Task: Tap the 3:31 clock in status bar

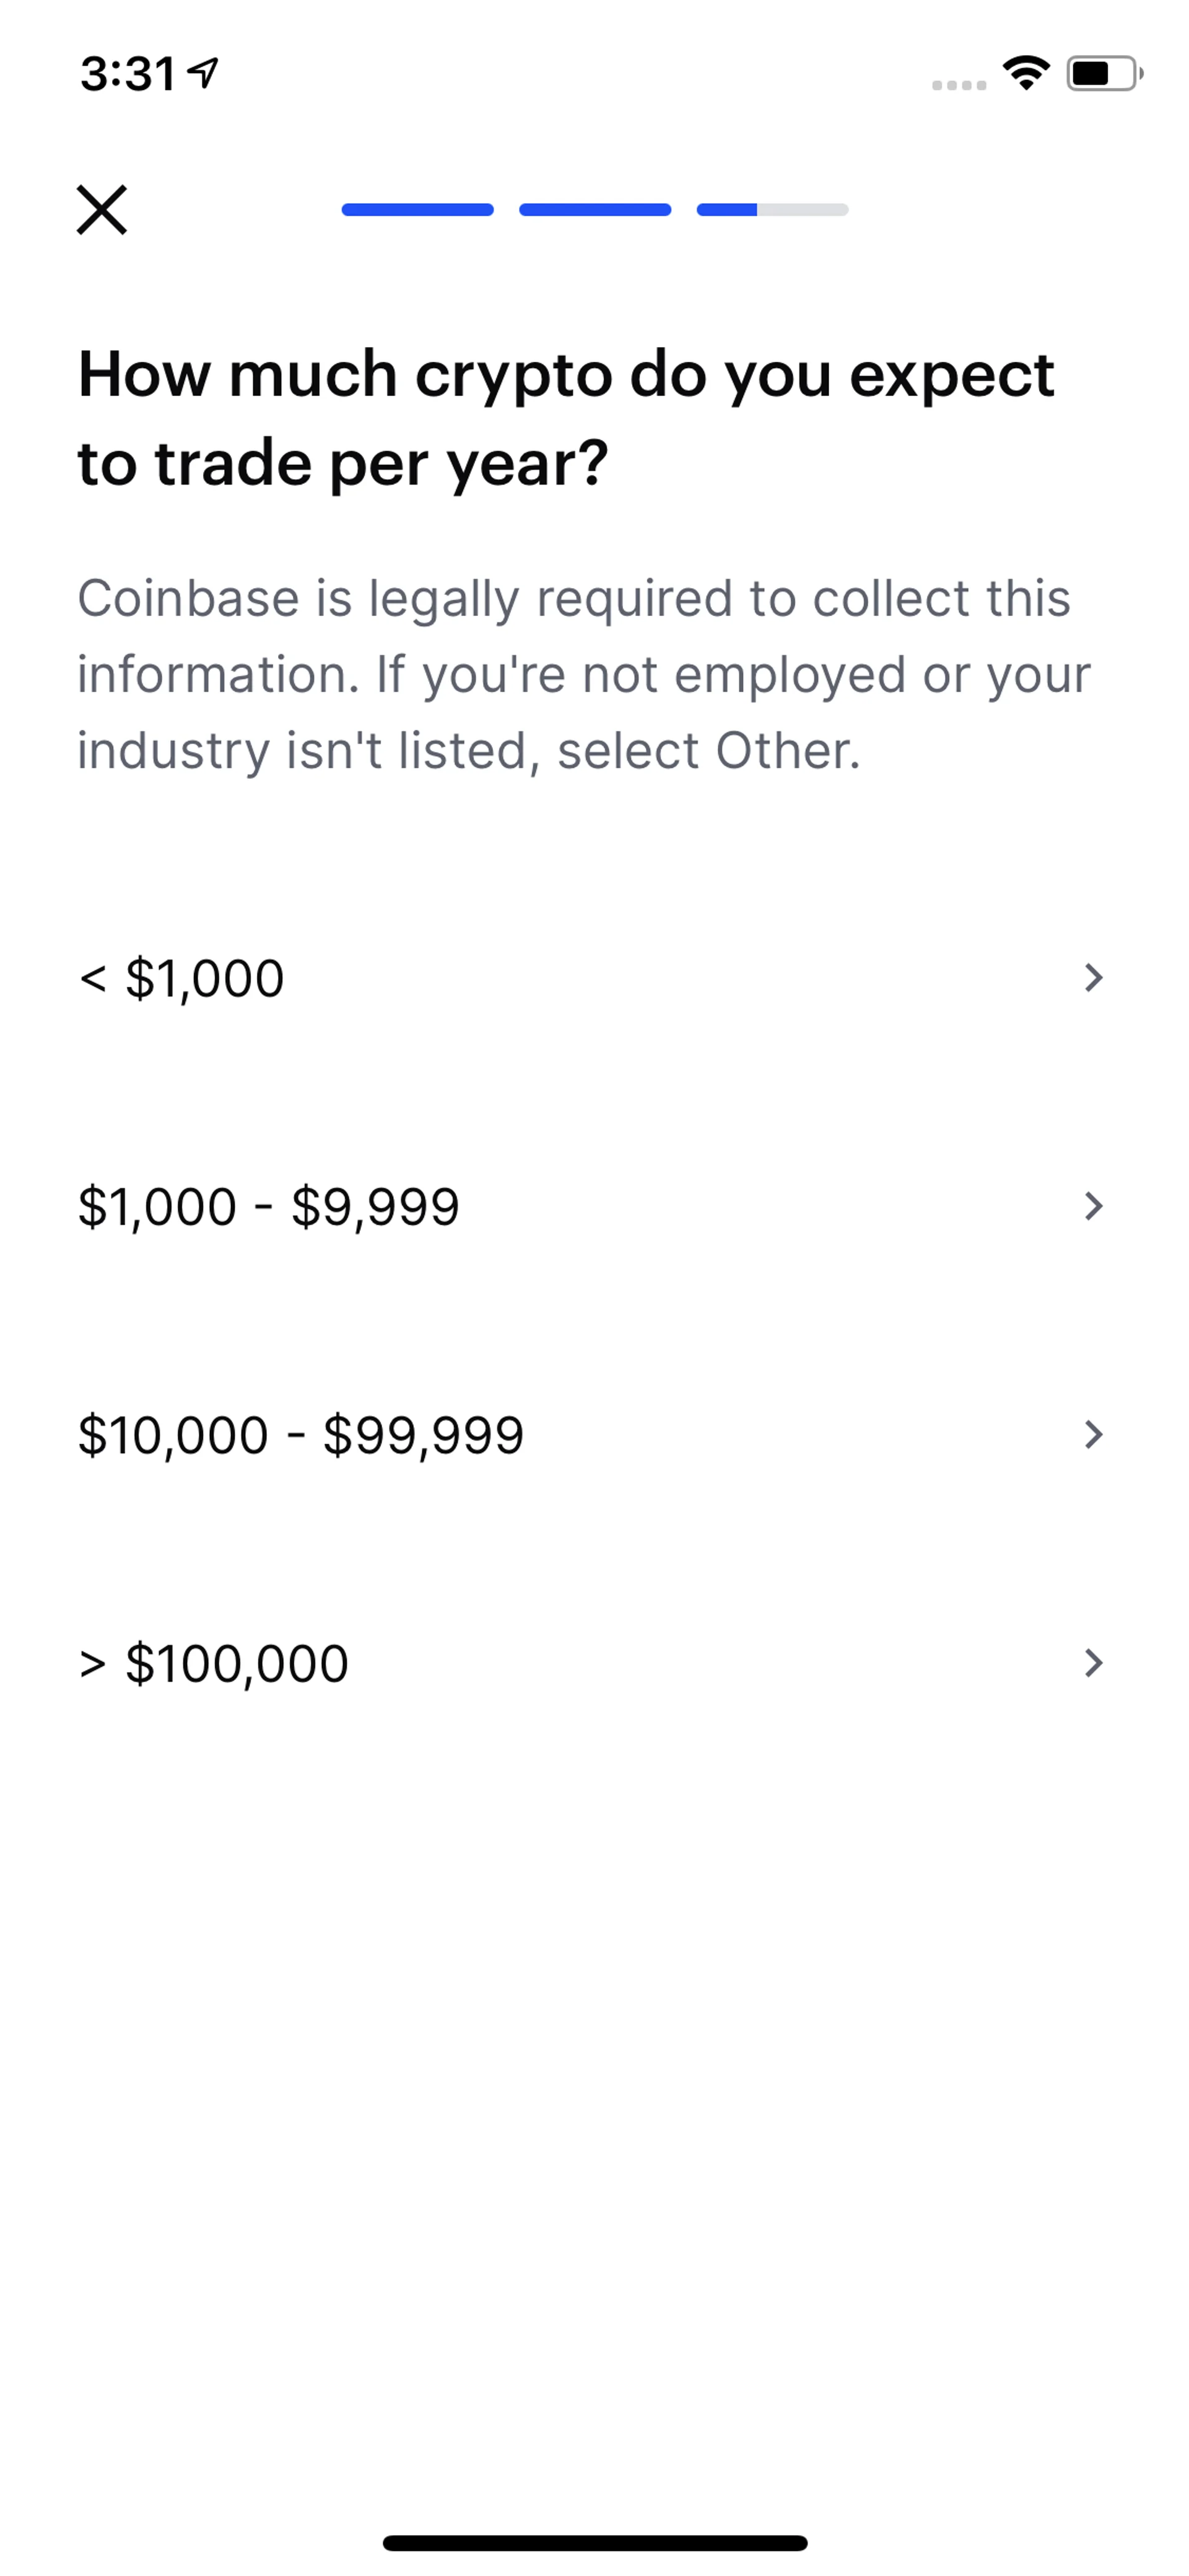Action: 128,74
